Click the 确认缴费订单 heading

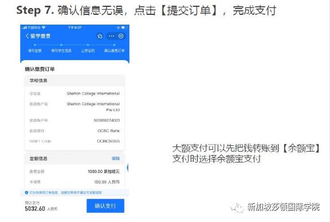pos(40,69)
